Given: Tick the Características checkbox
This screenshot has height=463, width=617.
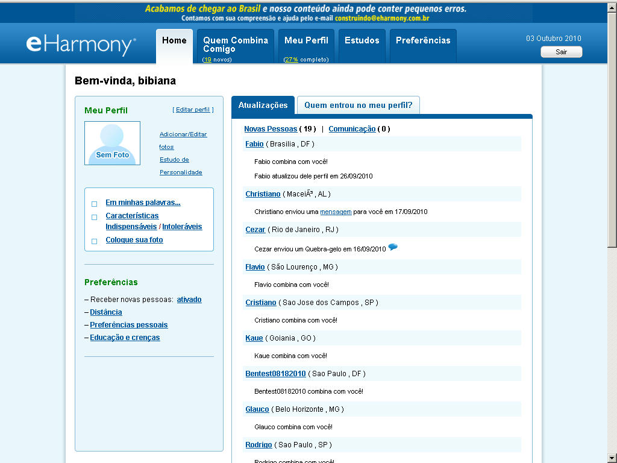Looking at the screenshot, I should (x=94, y=217).
